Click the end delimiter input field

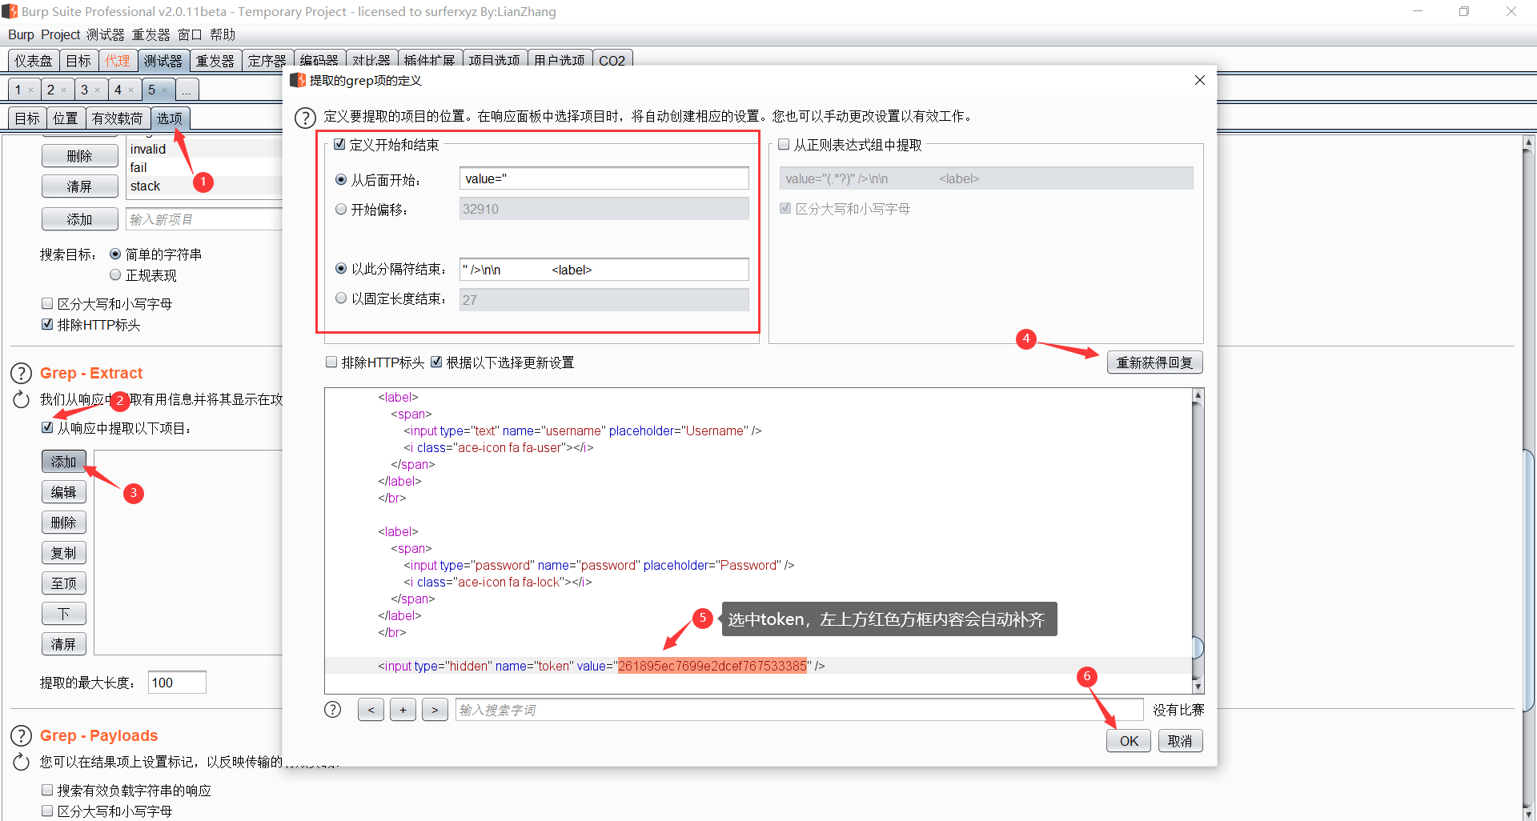[x=604, y=270]
